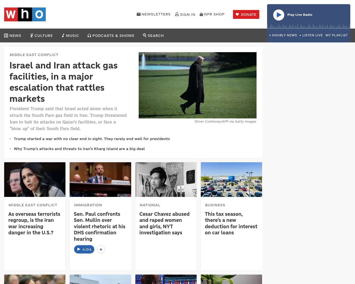Open My Playlist
Screen dimensions: 355x284
336,35
